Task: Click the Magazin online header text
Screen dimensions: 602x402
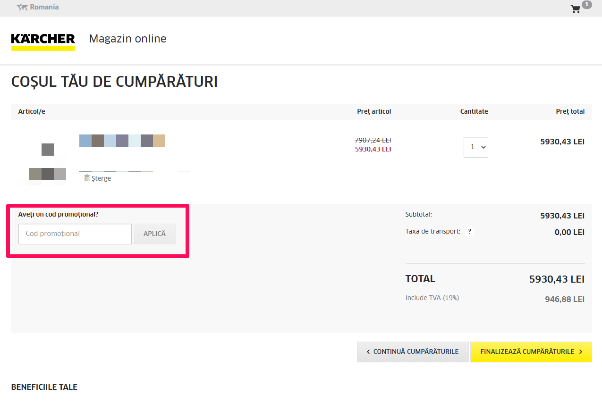Action: point(128,39)
